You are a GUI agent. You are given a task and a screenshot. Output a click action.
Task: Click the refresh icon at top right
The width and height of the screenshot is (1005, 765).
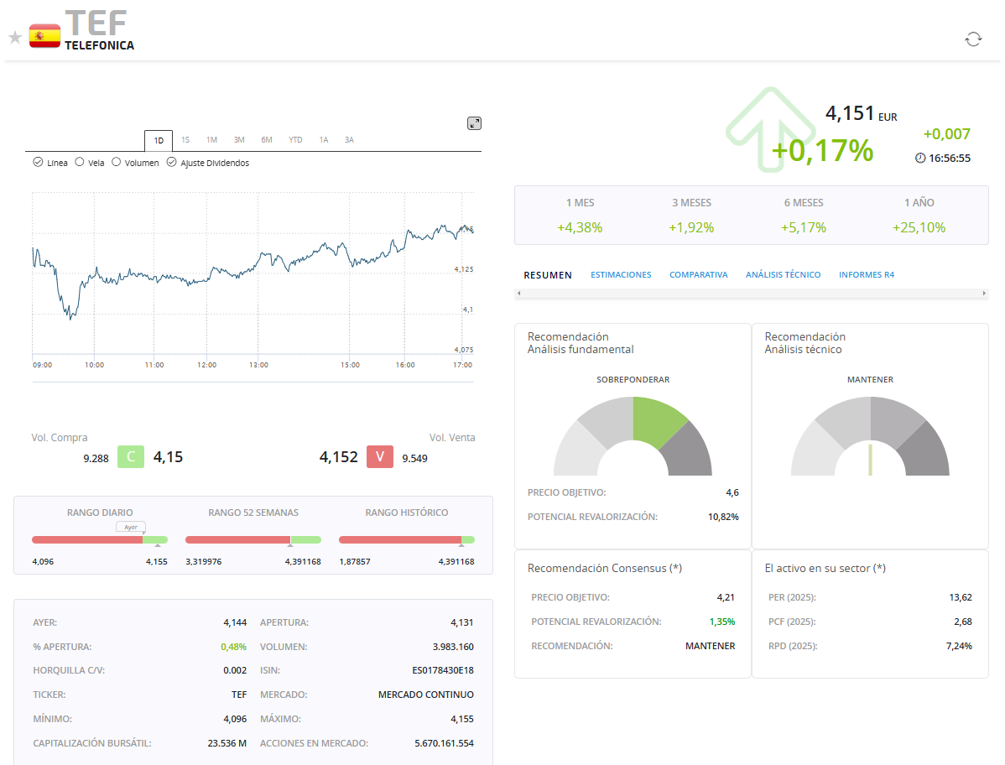click(973, 39)
